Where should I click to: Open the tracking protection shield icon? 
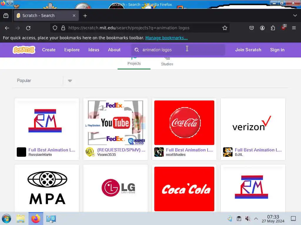pos(55,28)
